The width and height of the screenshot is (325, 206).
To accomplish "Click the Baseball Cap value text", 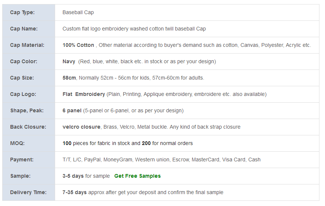I will coord(78,12).
